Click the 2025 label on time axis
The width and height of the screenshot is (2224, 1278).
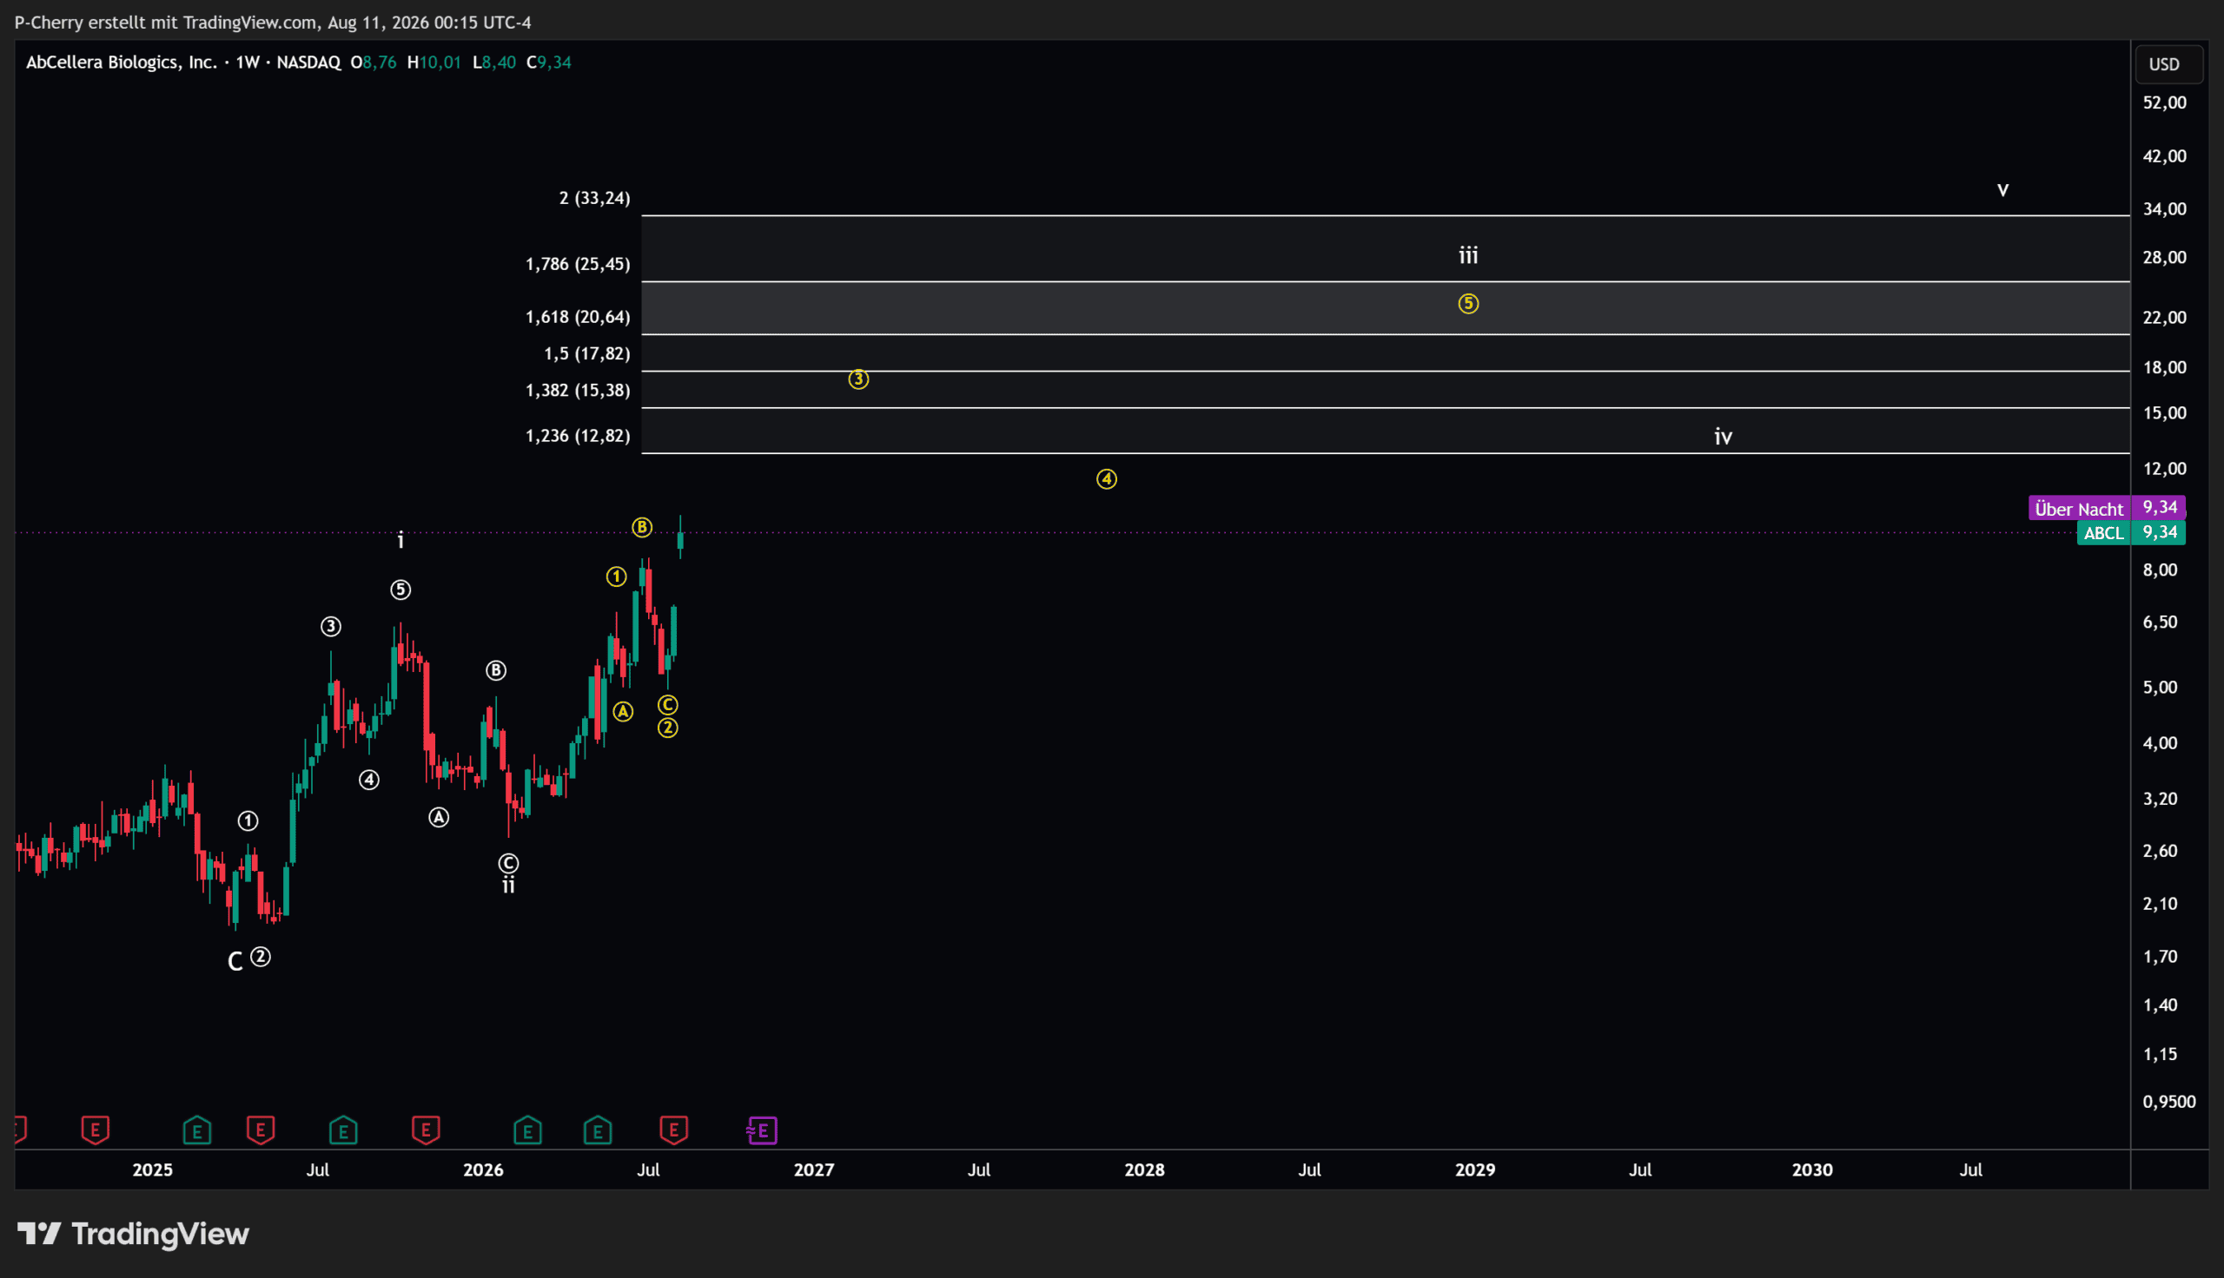[x=153, y=1170]
